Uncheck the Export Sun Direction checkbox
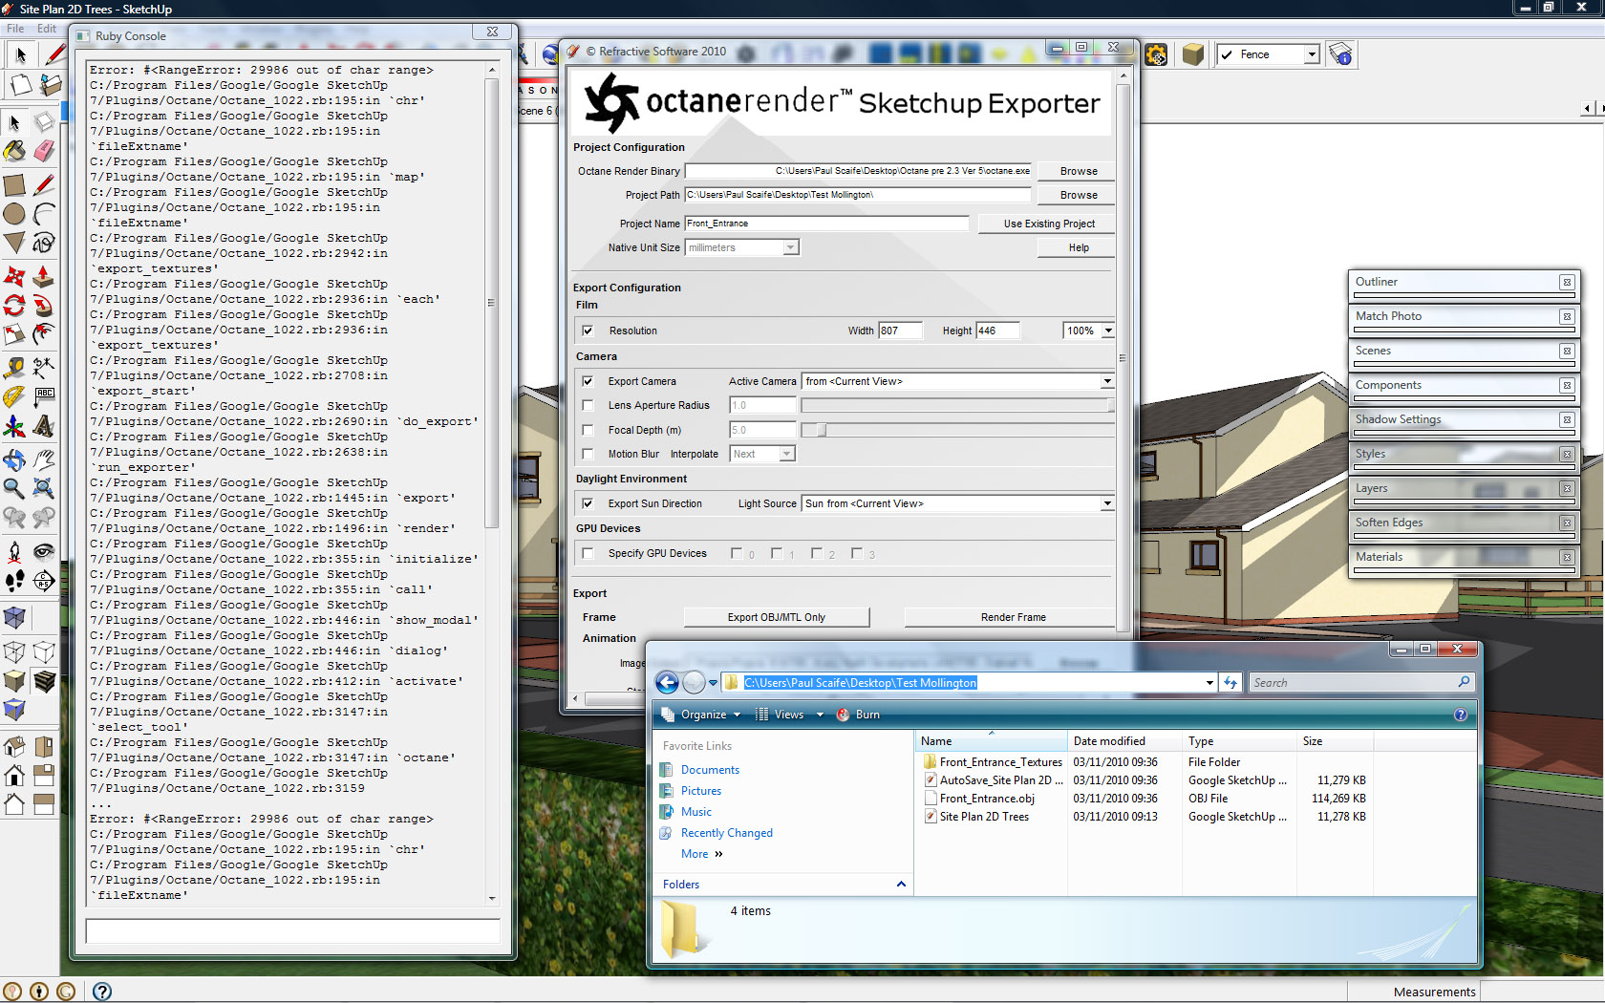 [x=588, y=503]
